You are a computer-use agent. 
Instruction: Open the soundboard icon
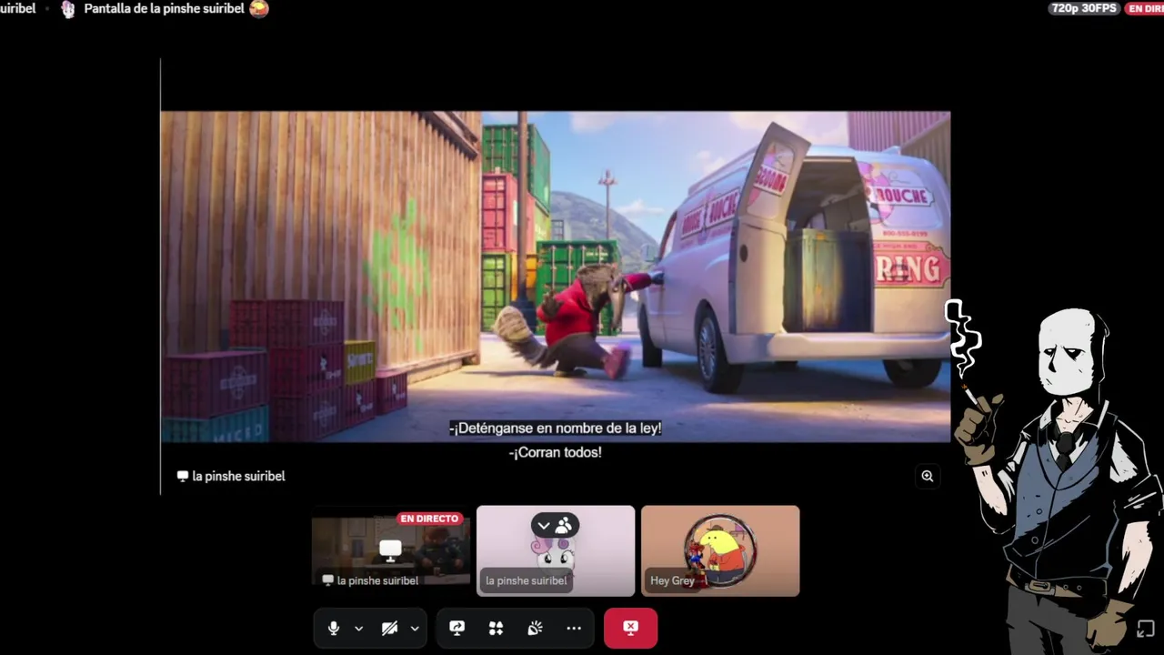click(535, 628)
